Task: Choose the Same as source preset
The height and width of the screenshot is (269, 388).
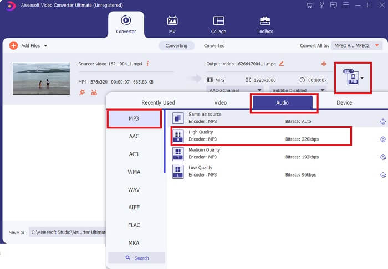Action: pos(278,118)
